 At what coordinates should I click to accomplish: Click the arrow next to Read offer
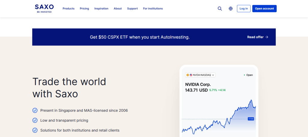(266, 37)
